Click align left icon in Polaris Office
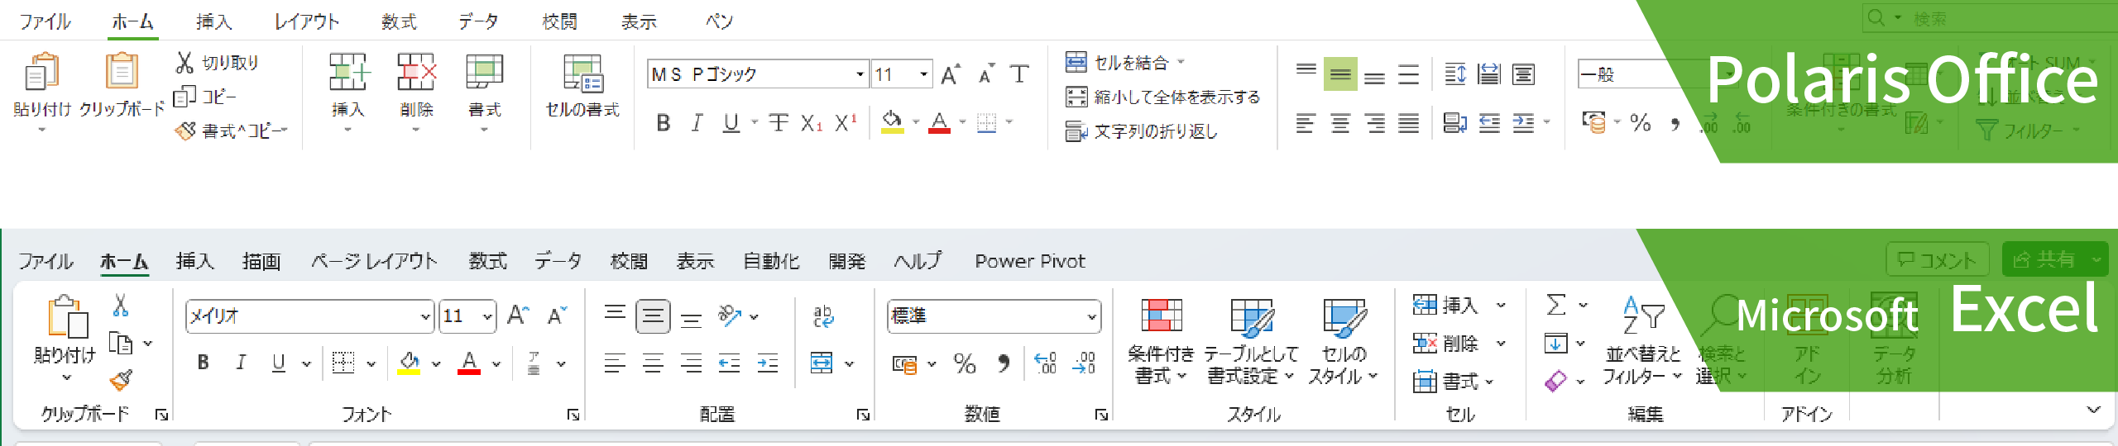Viewport: 2118px width, 446px height. click(x=1306, y=123)
